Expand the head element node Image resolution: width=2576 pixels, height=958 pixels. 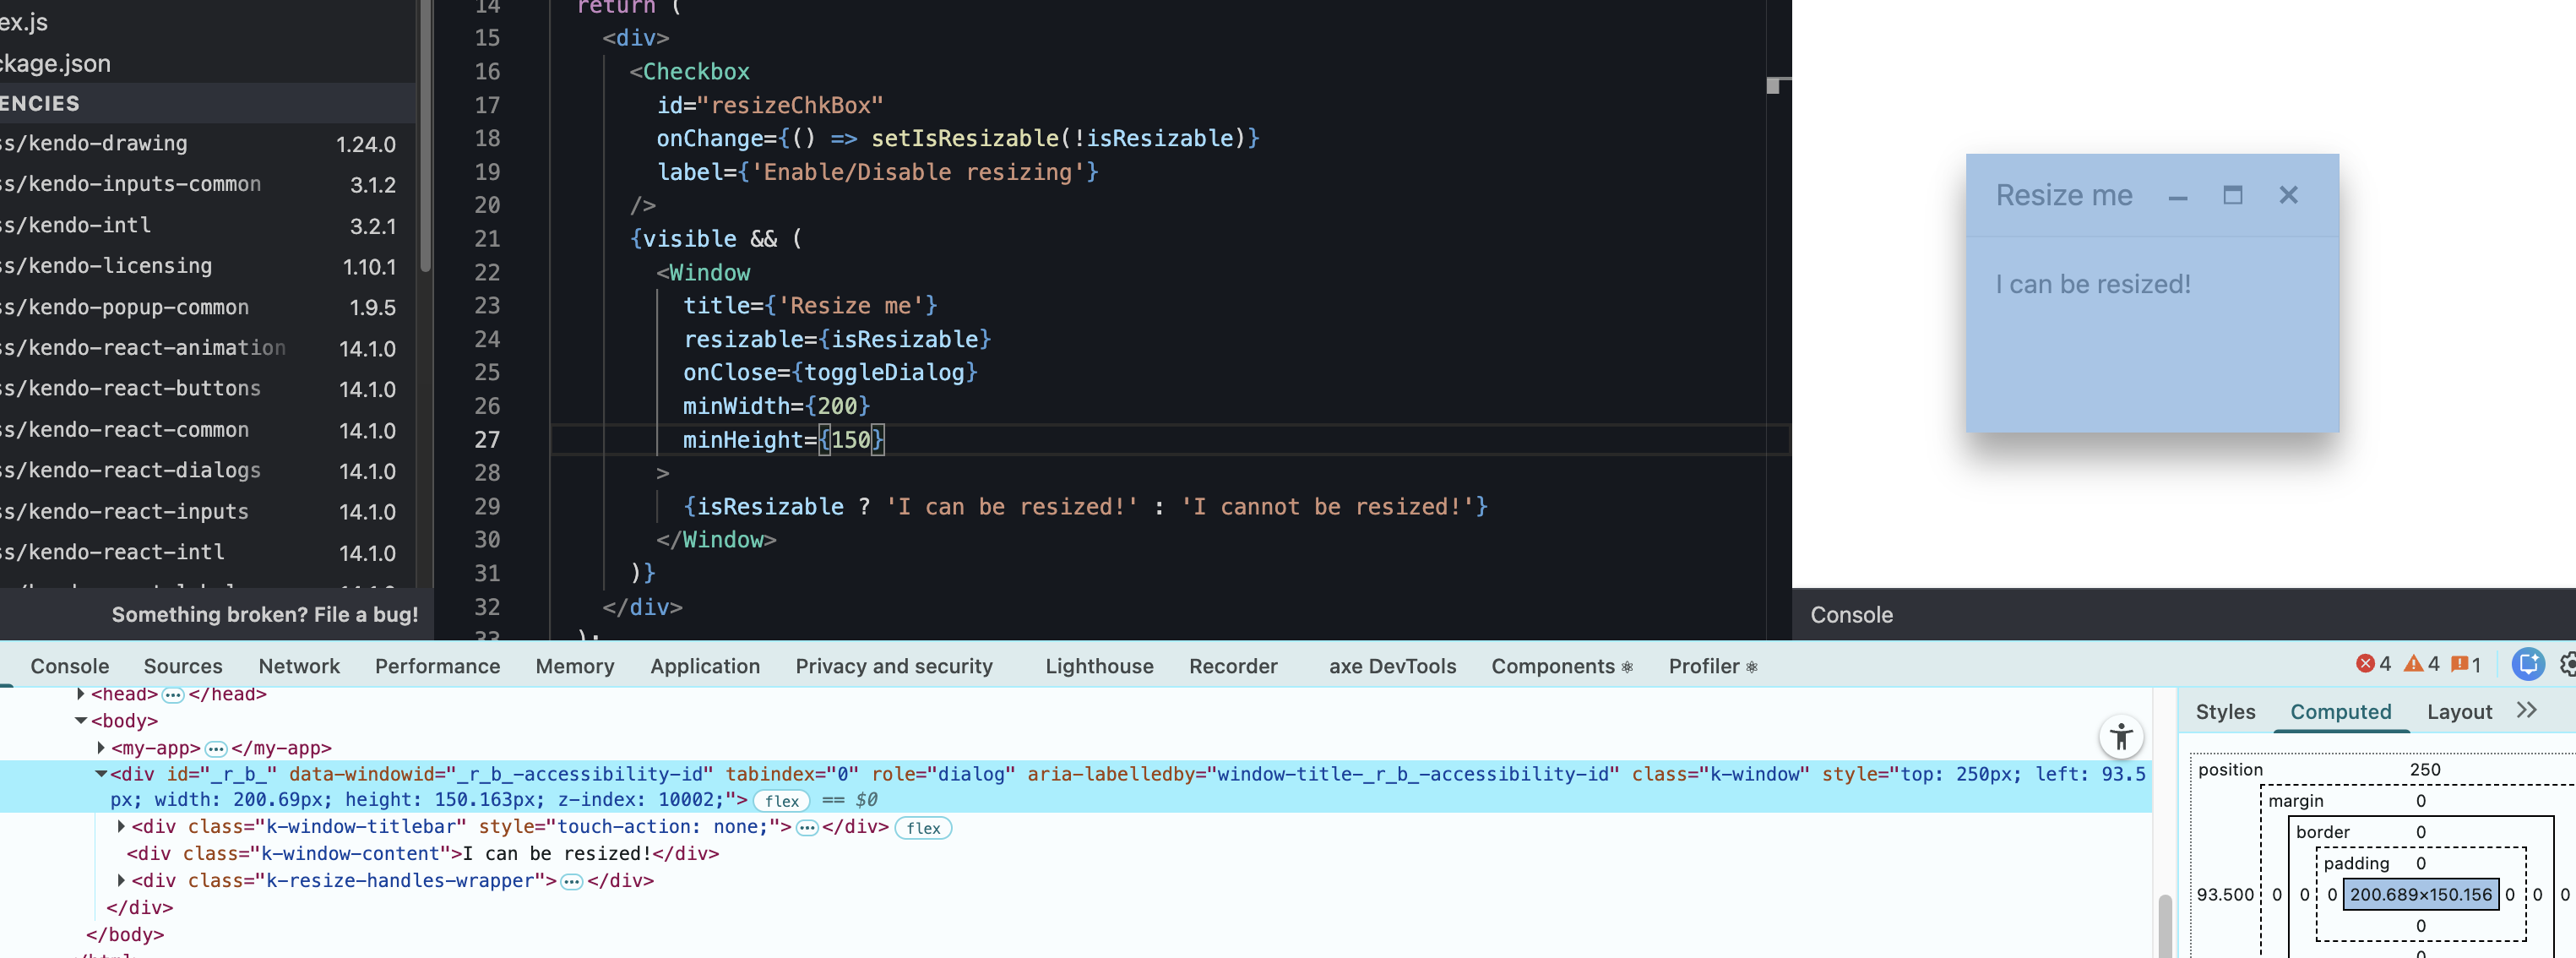(x=81, y=694)
